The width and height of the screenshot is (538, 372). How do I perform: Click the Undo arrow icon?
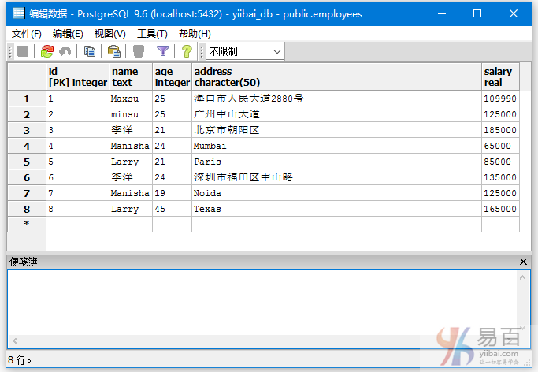point(65,51)
